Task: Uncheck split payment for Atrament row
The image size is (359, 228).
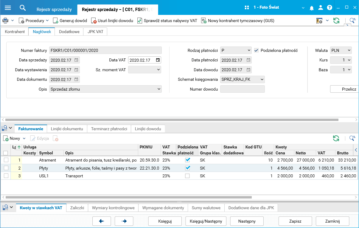Action: 187,160
